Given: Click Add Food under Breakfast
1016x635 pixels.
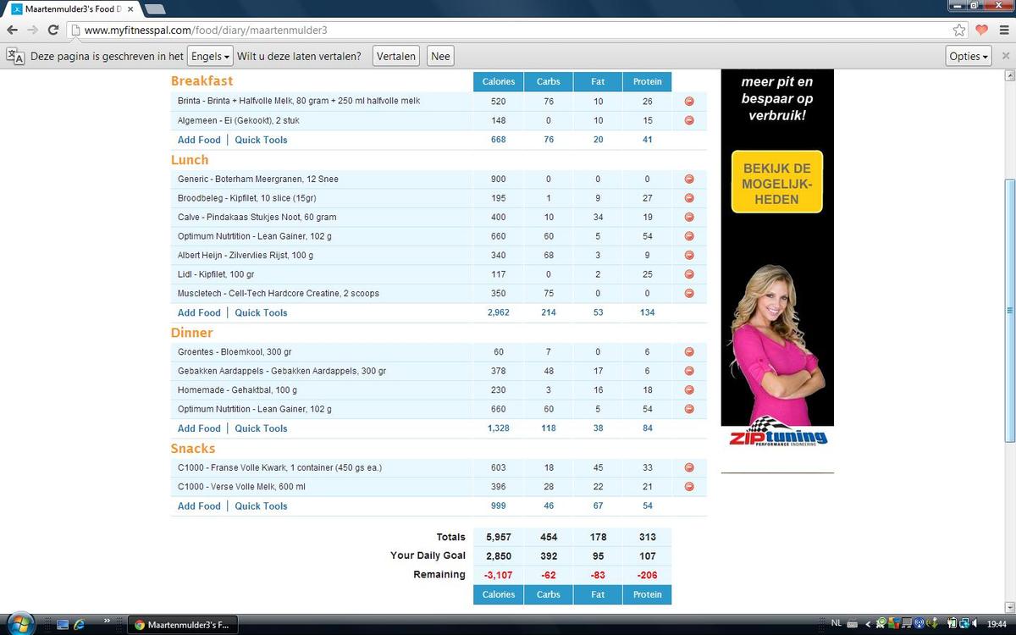Looking at the screenshot, I should click(199, 141).
